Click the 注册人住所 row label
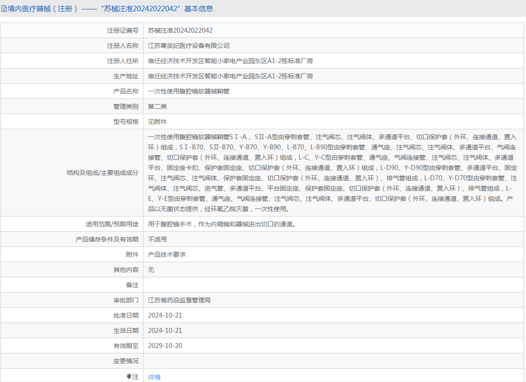The width and height of the screenshot is (526, 382). (122, 61)
